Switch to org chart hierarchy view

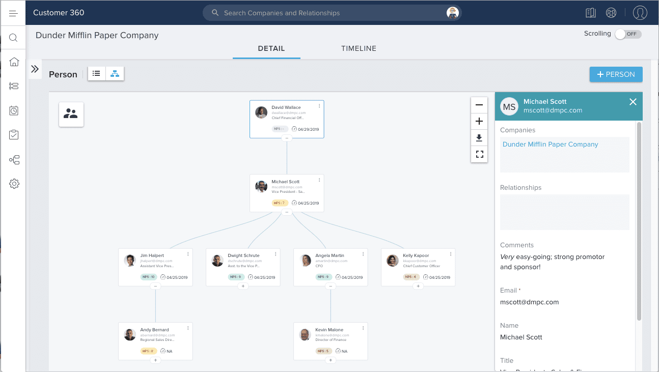pyautogui.click(x=115, y=74)
